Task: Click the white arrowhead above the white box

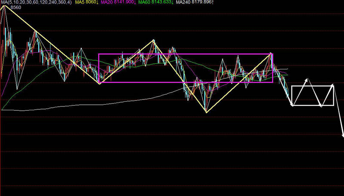Action: [307, 80]
